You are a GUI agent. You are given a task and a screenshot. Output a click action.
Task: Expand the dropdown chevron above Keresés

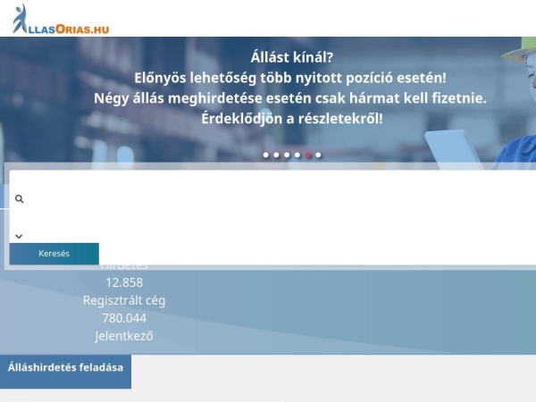tap(19, 236)
